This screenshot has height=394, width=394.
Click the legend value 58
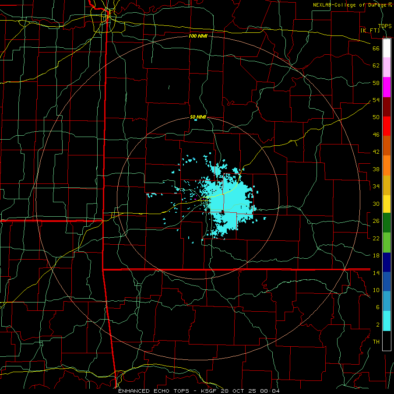(x=376, y=83)
